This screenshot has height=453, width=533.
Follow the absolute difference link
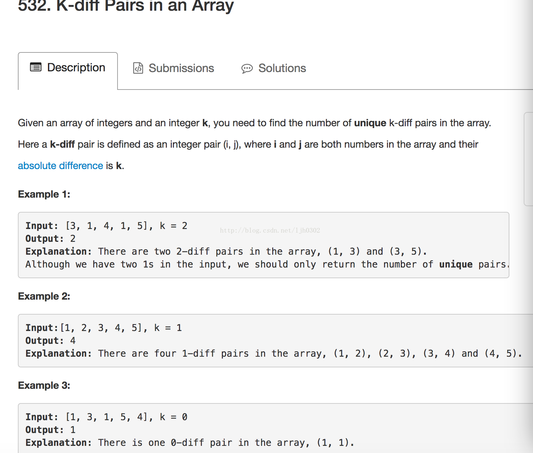[60, 166]
